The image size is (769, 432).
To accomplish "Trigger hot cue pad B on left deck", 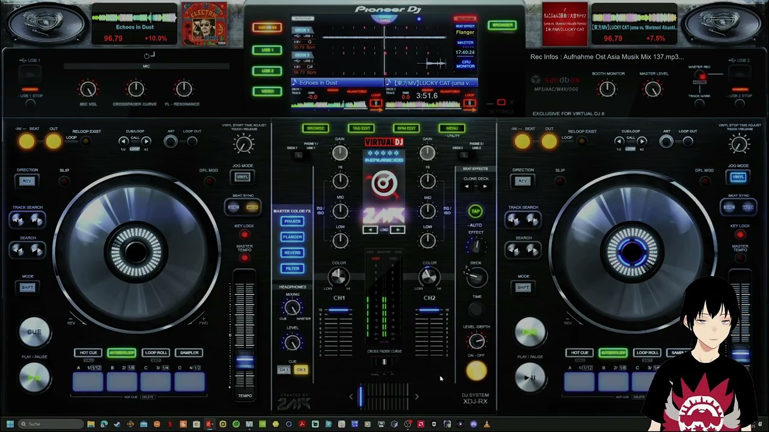I will [122, 382].
